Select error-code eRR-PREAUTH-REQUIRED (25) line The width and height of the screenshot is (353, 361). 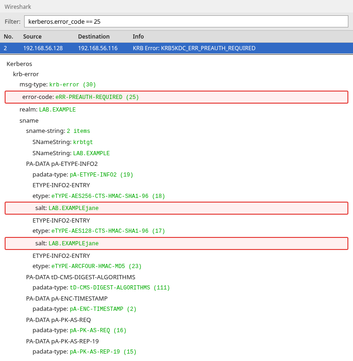point(176,97)
